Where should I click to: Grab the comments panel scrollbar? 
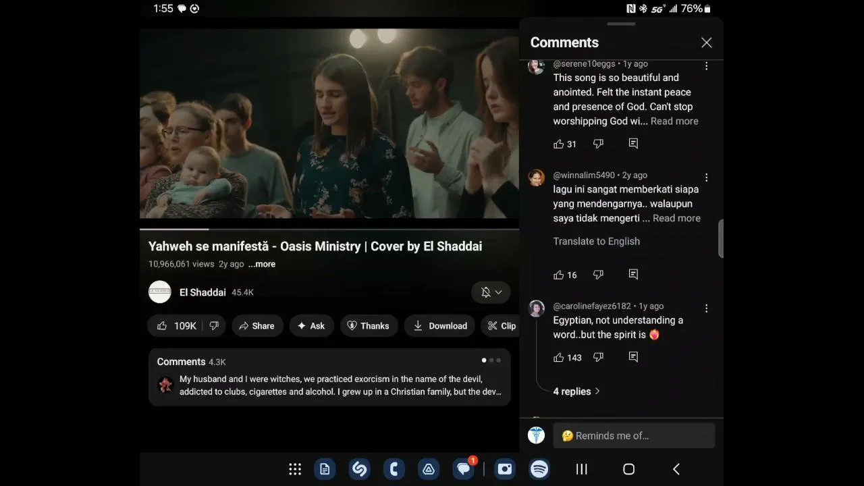[x=721, y=238]
